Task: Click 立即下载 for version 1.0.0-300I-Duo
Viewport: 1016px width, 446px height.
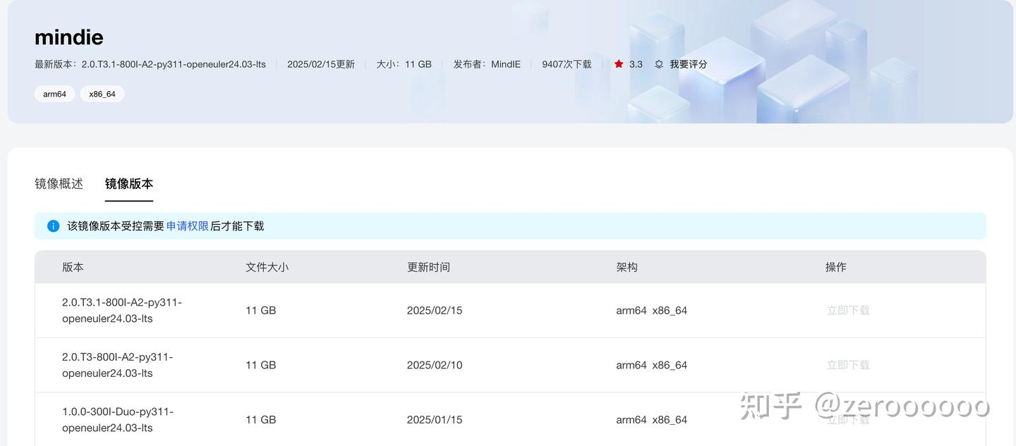Action: click(848, 418)
